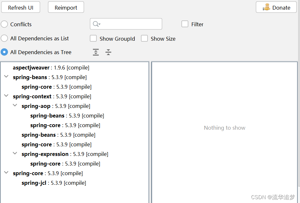
Task: Click the Refresh UI button
Action: (x=21, y=7)
